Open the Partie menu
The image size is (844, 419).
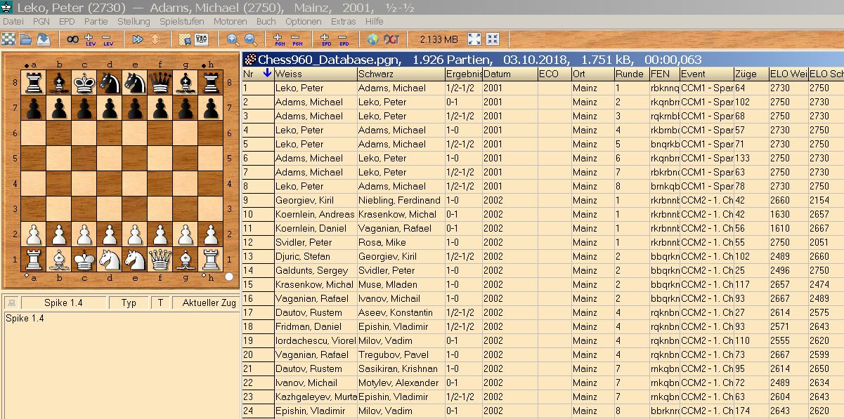(x=96, y=22)
